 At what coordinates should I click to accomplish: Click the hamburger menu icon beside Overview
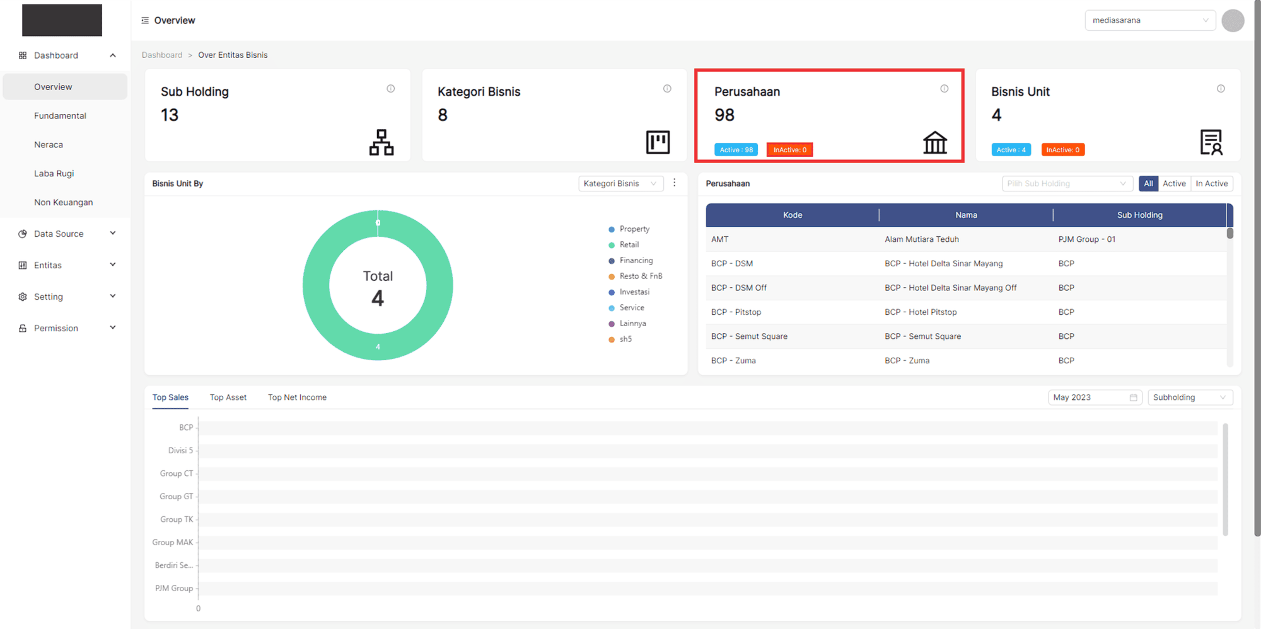[145, 21]
